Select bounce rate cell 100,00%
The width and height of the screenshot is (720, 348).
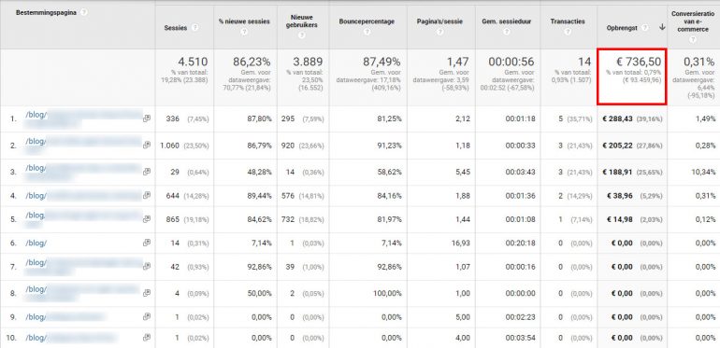tap(387, 293)
